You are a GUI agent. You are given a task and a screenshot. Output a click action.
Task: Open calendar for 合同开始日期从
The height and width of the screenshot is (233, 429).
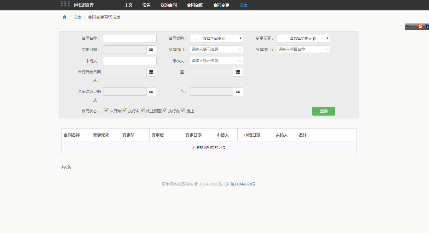point(151,72)
